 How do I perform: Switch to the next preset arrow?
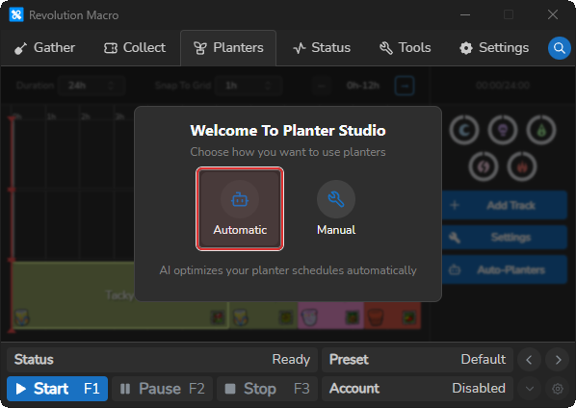[558, 360]
